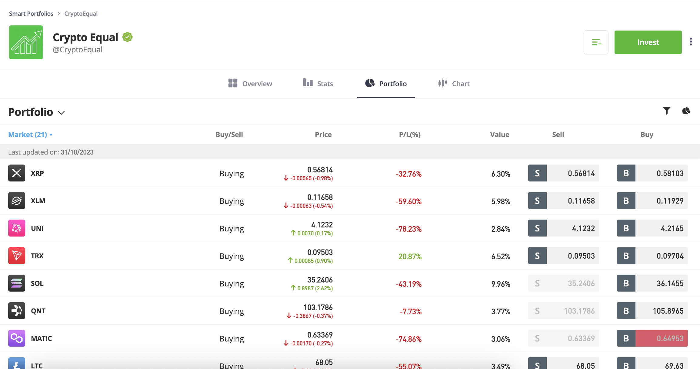700x369 pixels.
Task: Sell UNI at 4.1232
Action: (x=564, y=228)
